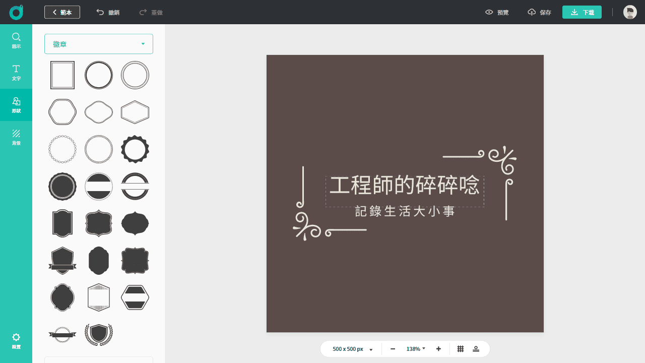Select the square badge frame thumbnail
Viewport: 645px width, 363px height.
(x=62, y=75)
